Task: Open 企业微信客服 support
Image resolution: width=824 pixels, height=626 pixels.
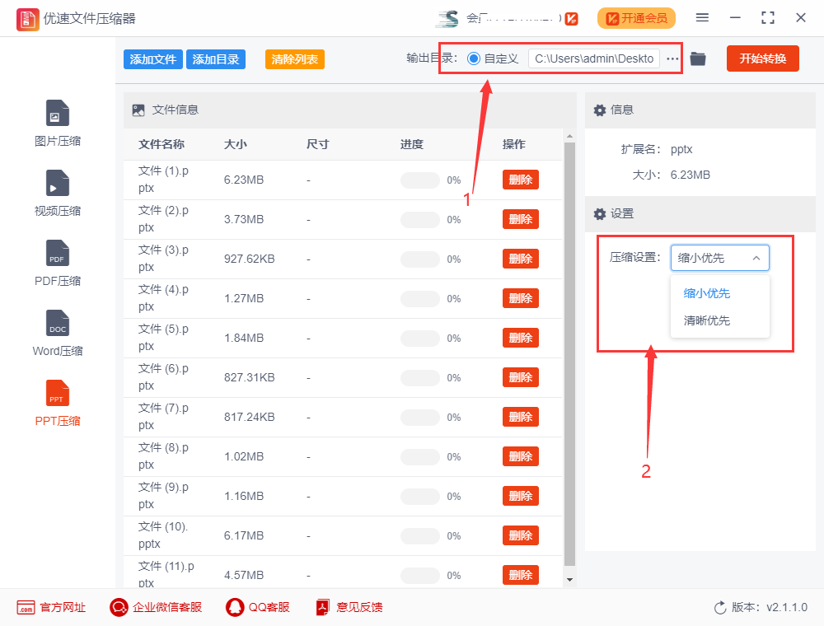Action: tap(156, 608)
